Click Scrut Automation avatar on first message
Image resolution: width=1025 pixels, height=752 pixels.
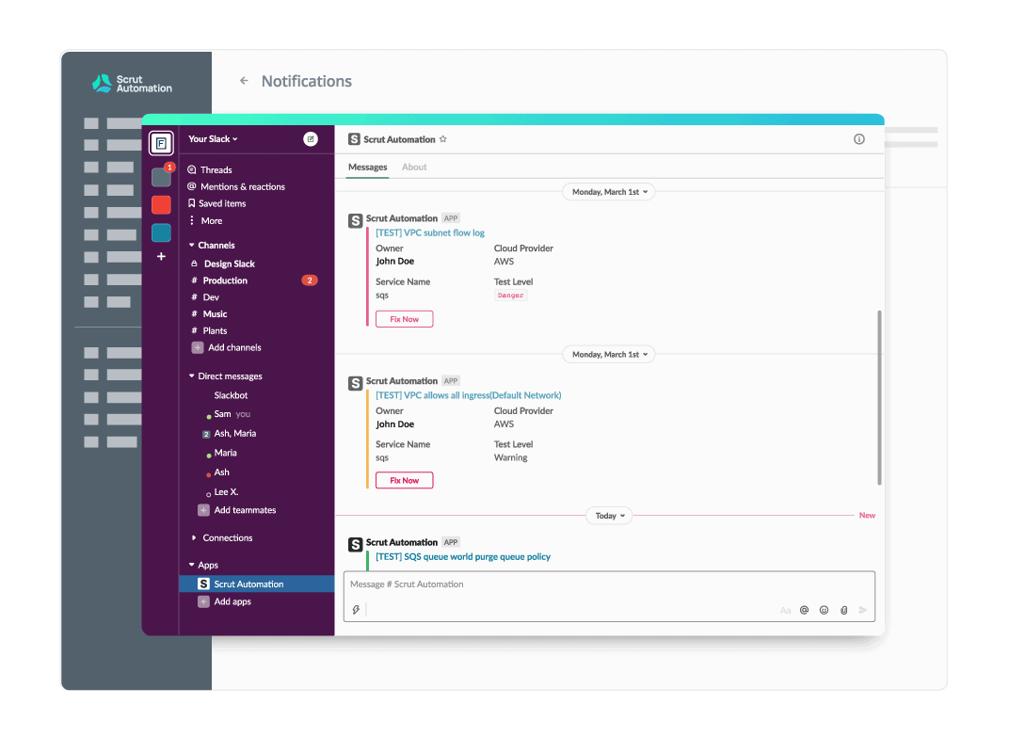(355, 221)
